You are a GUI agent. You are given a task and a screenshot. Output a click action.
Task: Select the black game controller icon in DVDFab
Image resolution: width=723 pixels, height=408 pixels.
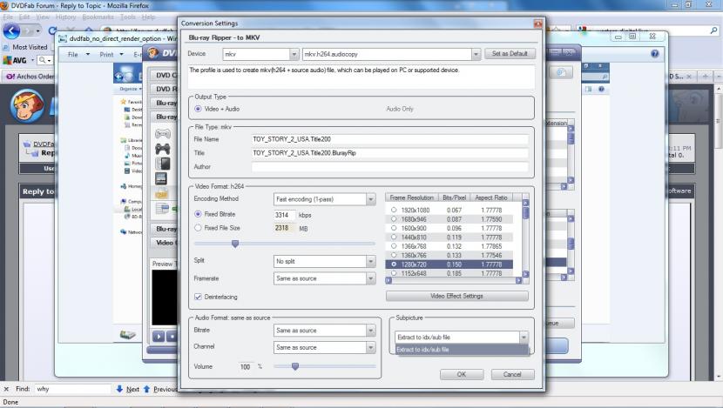162,148
